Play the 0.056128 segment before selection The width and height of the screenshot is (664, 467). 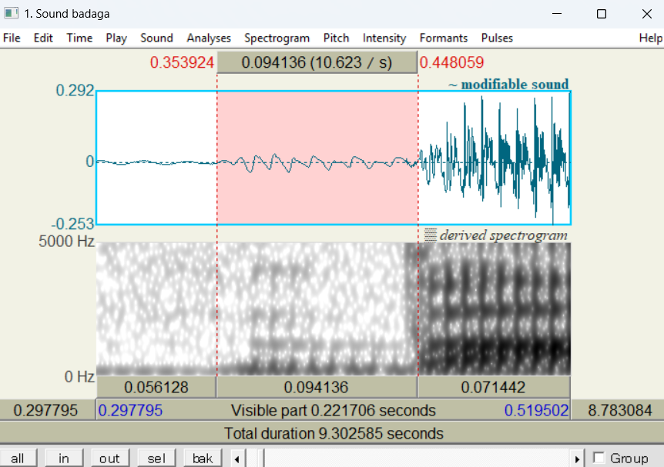click(156, 387)
